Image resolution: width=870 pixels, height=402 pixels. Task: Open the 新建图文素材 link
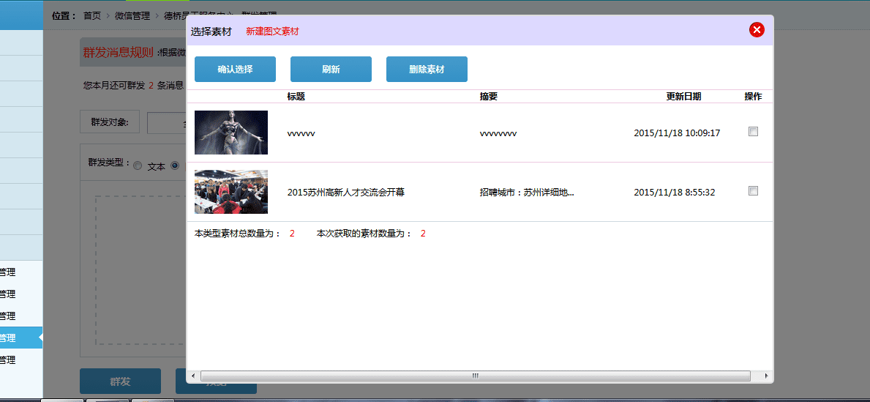(272, 31)
